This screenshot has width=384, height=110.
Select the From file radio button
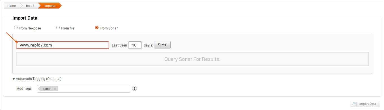tap(58, 28)
